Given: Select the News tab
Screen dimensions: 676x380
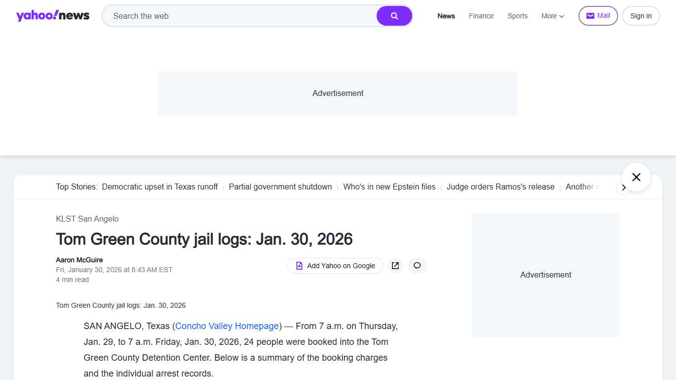Looking at the screenshot, I should [x=446, y=16].
